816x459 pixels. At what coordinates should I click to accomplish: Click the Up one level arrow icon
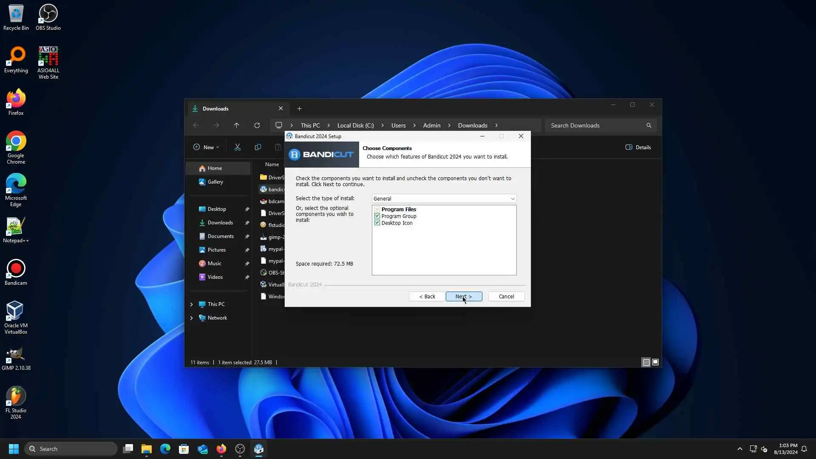[236, 125]
